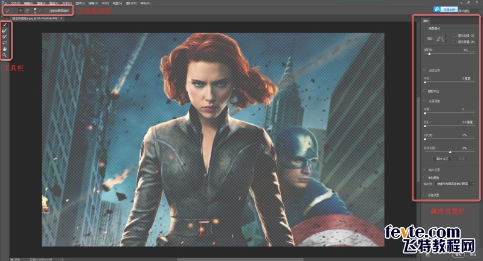Open the 文字(Y) Type menu

coord(67,3)
